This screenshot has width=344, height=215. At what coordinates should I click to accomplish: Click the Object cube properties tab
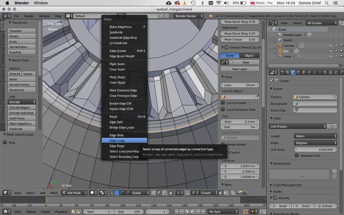(x=304, y=72)
